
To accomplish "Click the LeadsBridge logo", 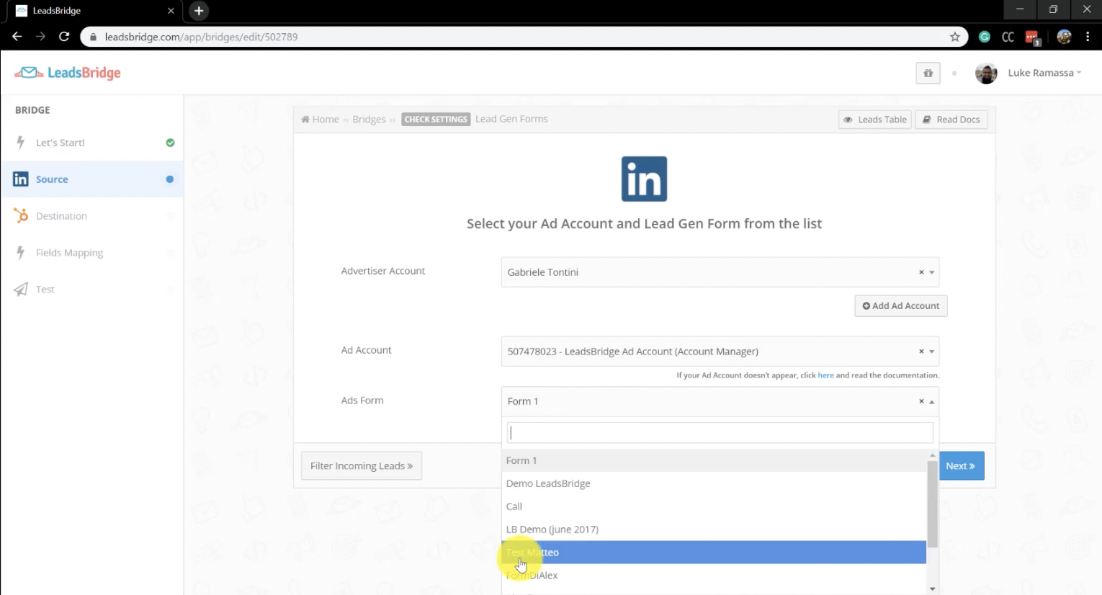I will click(68, 73).
